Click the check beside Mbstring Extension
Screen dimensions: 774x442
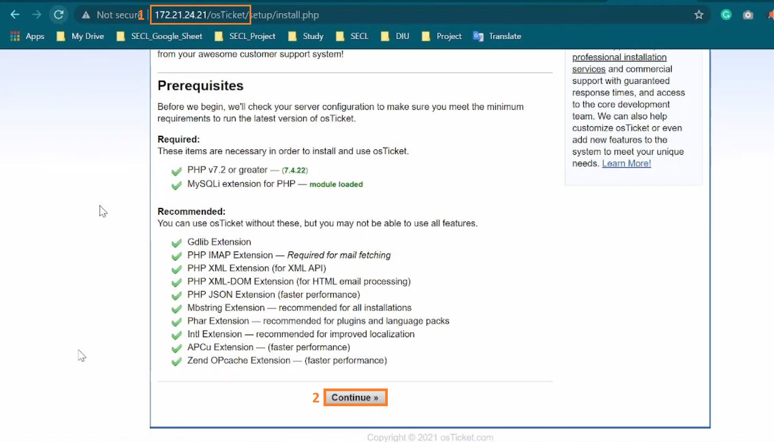[176, 309]
